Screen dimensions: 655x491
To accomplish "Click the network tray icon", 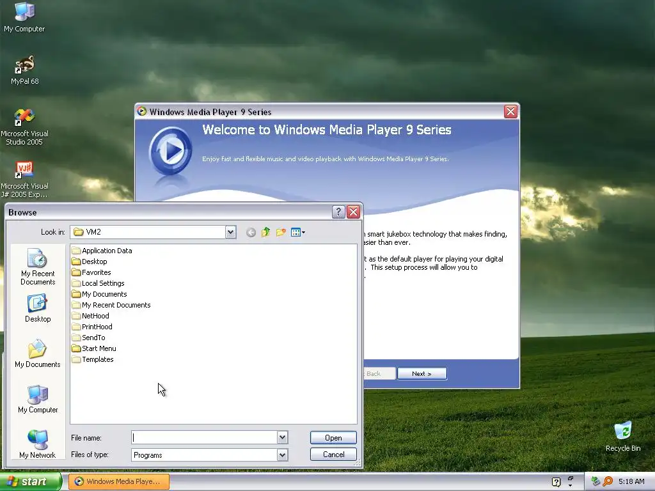I will pos(596,481).
